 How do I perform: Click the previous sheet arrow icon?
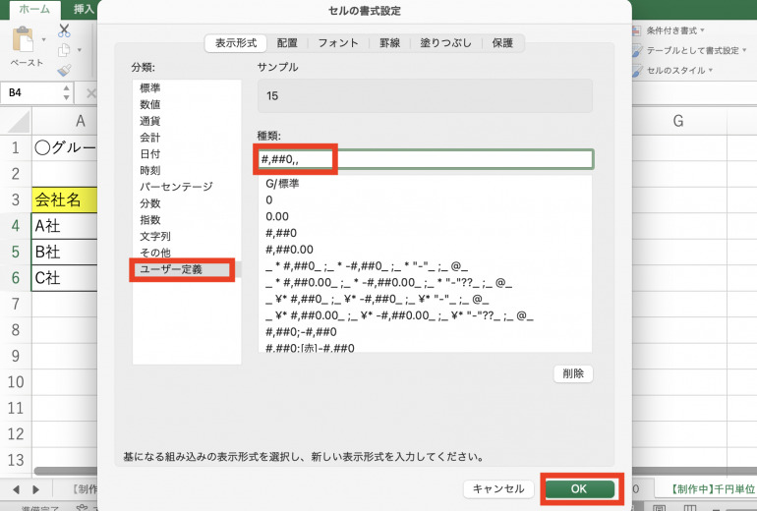17,488
